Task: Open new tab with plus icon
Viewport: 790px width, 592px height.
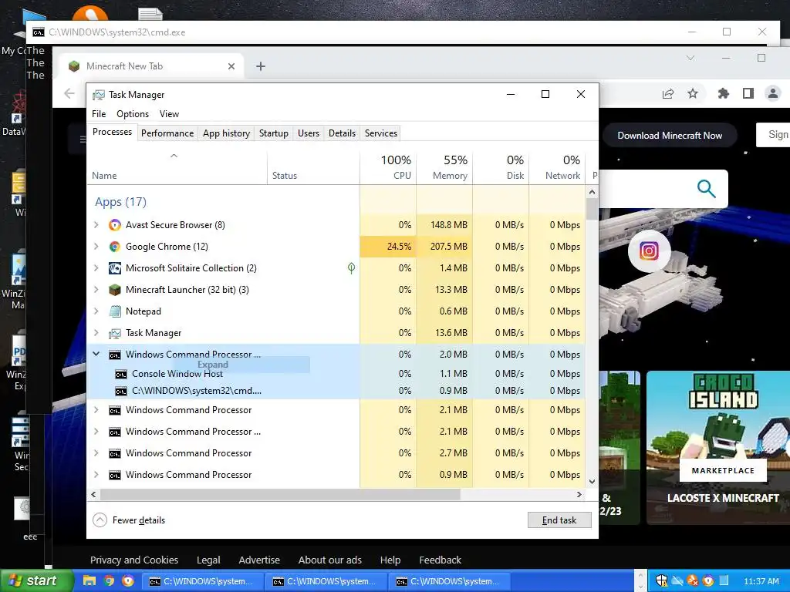Action: pos(261,66)
